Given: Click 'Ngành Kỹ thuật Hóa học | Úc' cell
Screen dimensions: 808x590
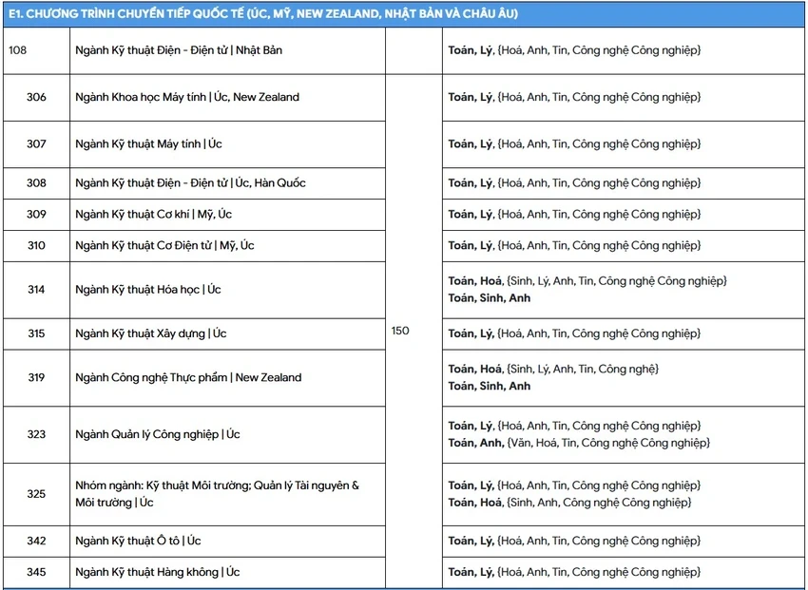Looking at the screenshot, I should [x=147, y=290].
